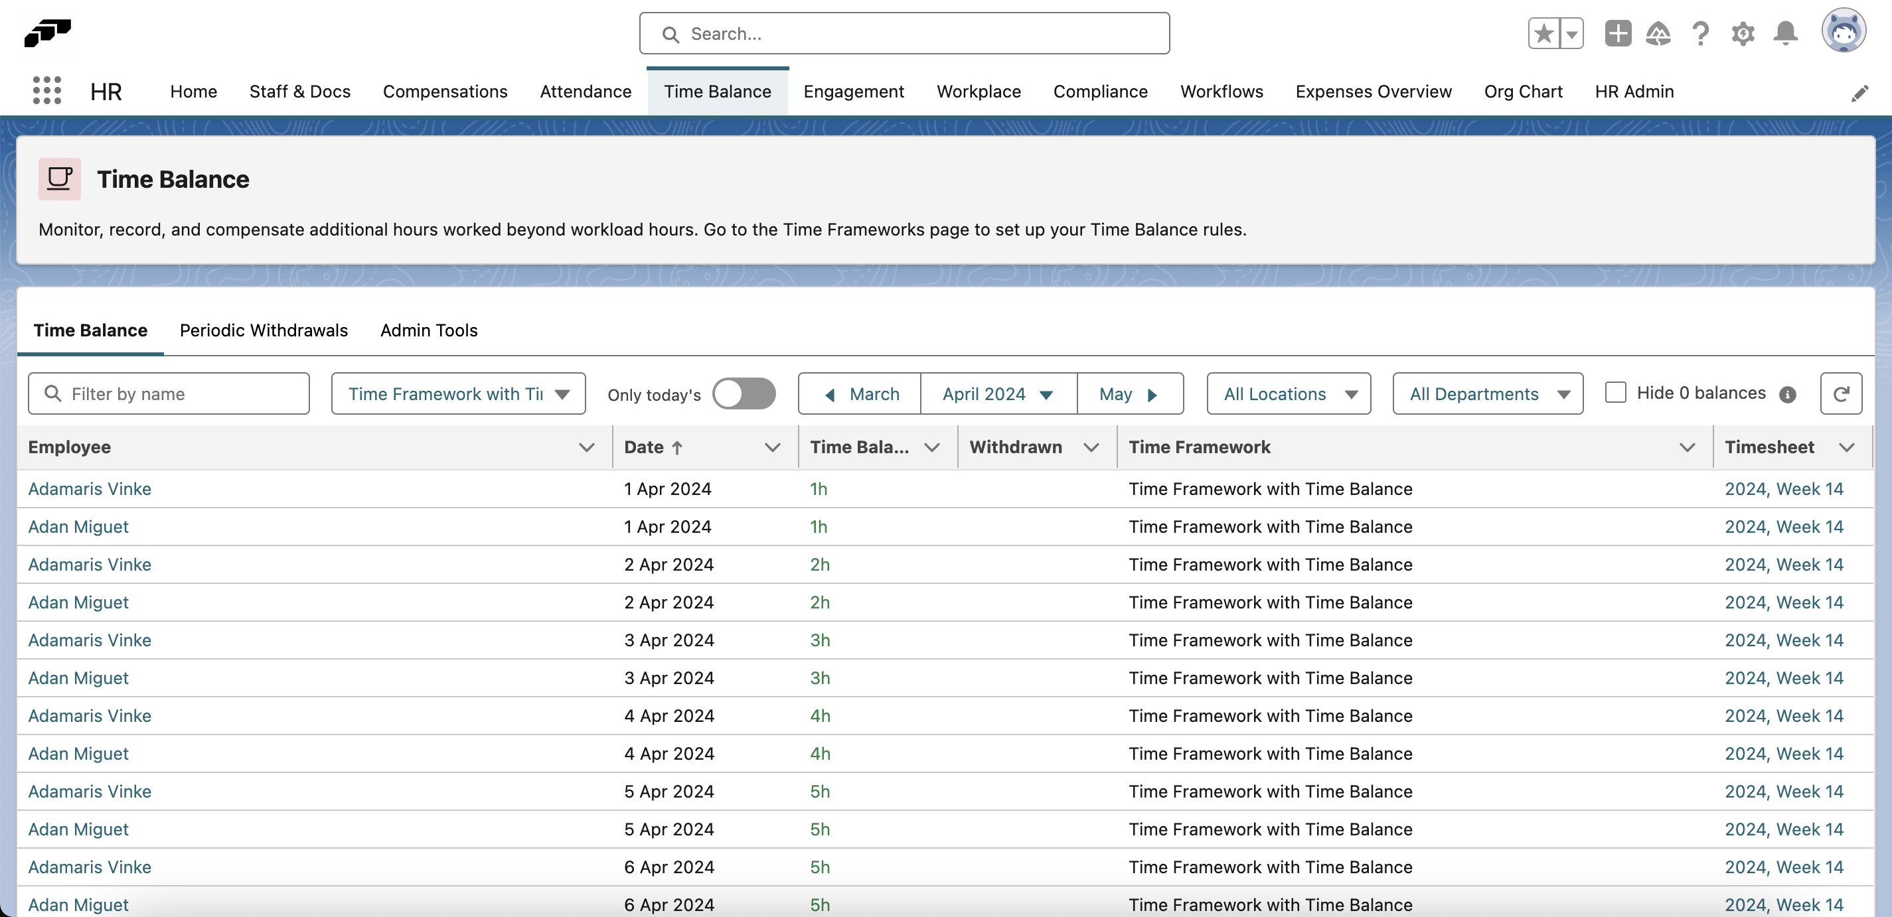
Task: Click the global create plus icon
Action: 1617,34
